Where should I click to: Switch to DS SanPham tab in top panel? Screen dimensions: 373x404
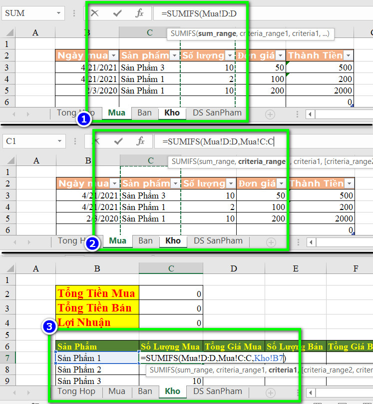point(217,113)
